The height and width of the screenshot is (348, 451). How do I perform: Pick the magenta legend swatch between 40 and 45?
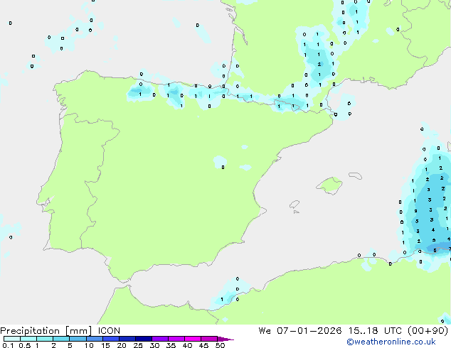click(x=193, y=339)
